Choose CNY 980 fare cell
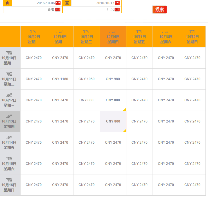Image resolution: width=208 pixels, height=197 pixels. click(x=113, y=79)
